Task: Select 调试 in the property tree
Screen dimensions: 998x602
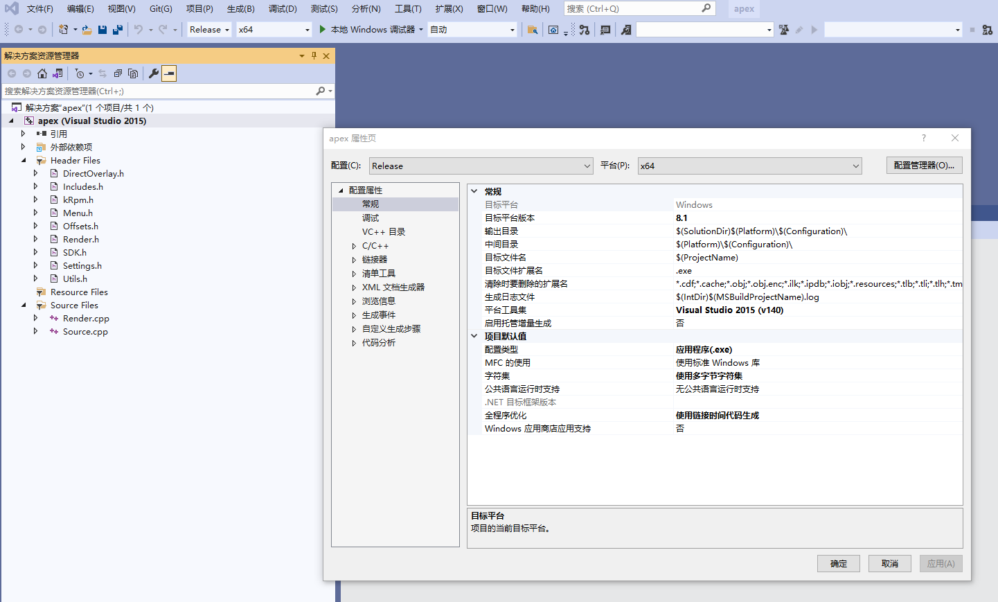Action: 371,218
